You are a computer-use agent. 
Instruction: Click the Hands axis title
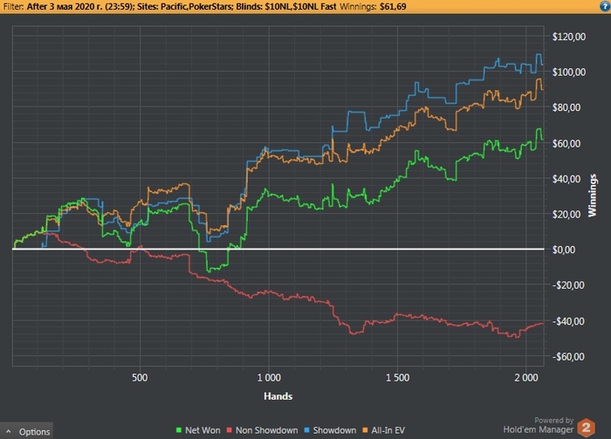coord(278,396)
